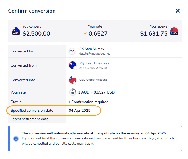Click the PK Sam SixMay name
Screen dimensions: 188x159
[x=92, y=49]
